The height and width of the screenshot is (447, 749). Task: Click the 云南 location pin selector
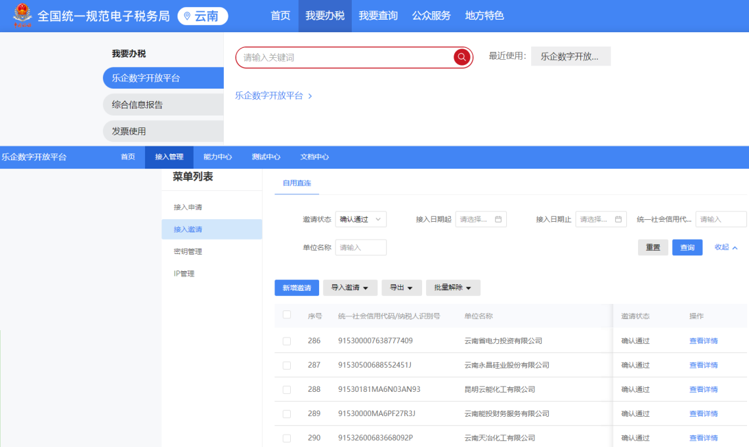tap(202, 16)
